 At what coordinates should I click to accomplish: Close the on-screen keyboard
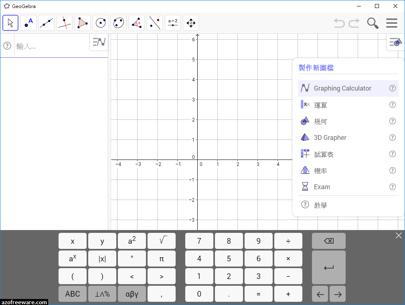(x=399, y=235)
